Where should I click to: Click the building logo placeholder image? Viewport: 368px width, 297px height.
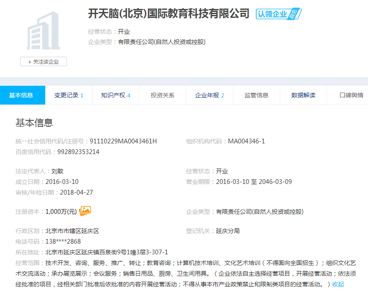(x=43, y=31)
